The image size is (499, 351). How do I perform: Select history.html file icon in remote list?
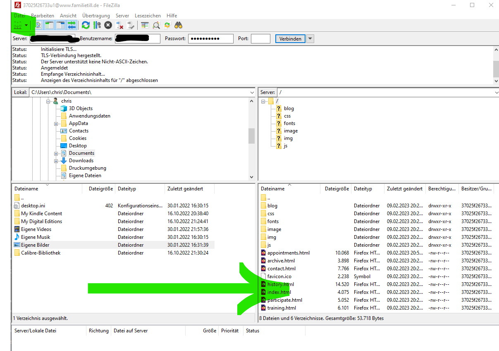coord(264,284)
